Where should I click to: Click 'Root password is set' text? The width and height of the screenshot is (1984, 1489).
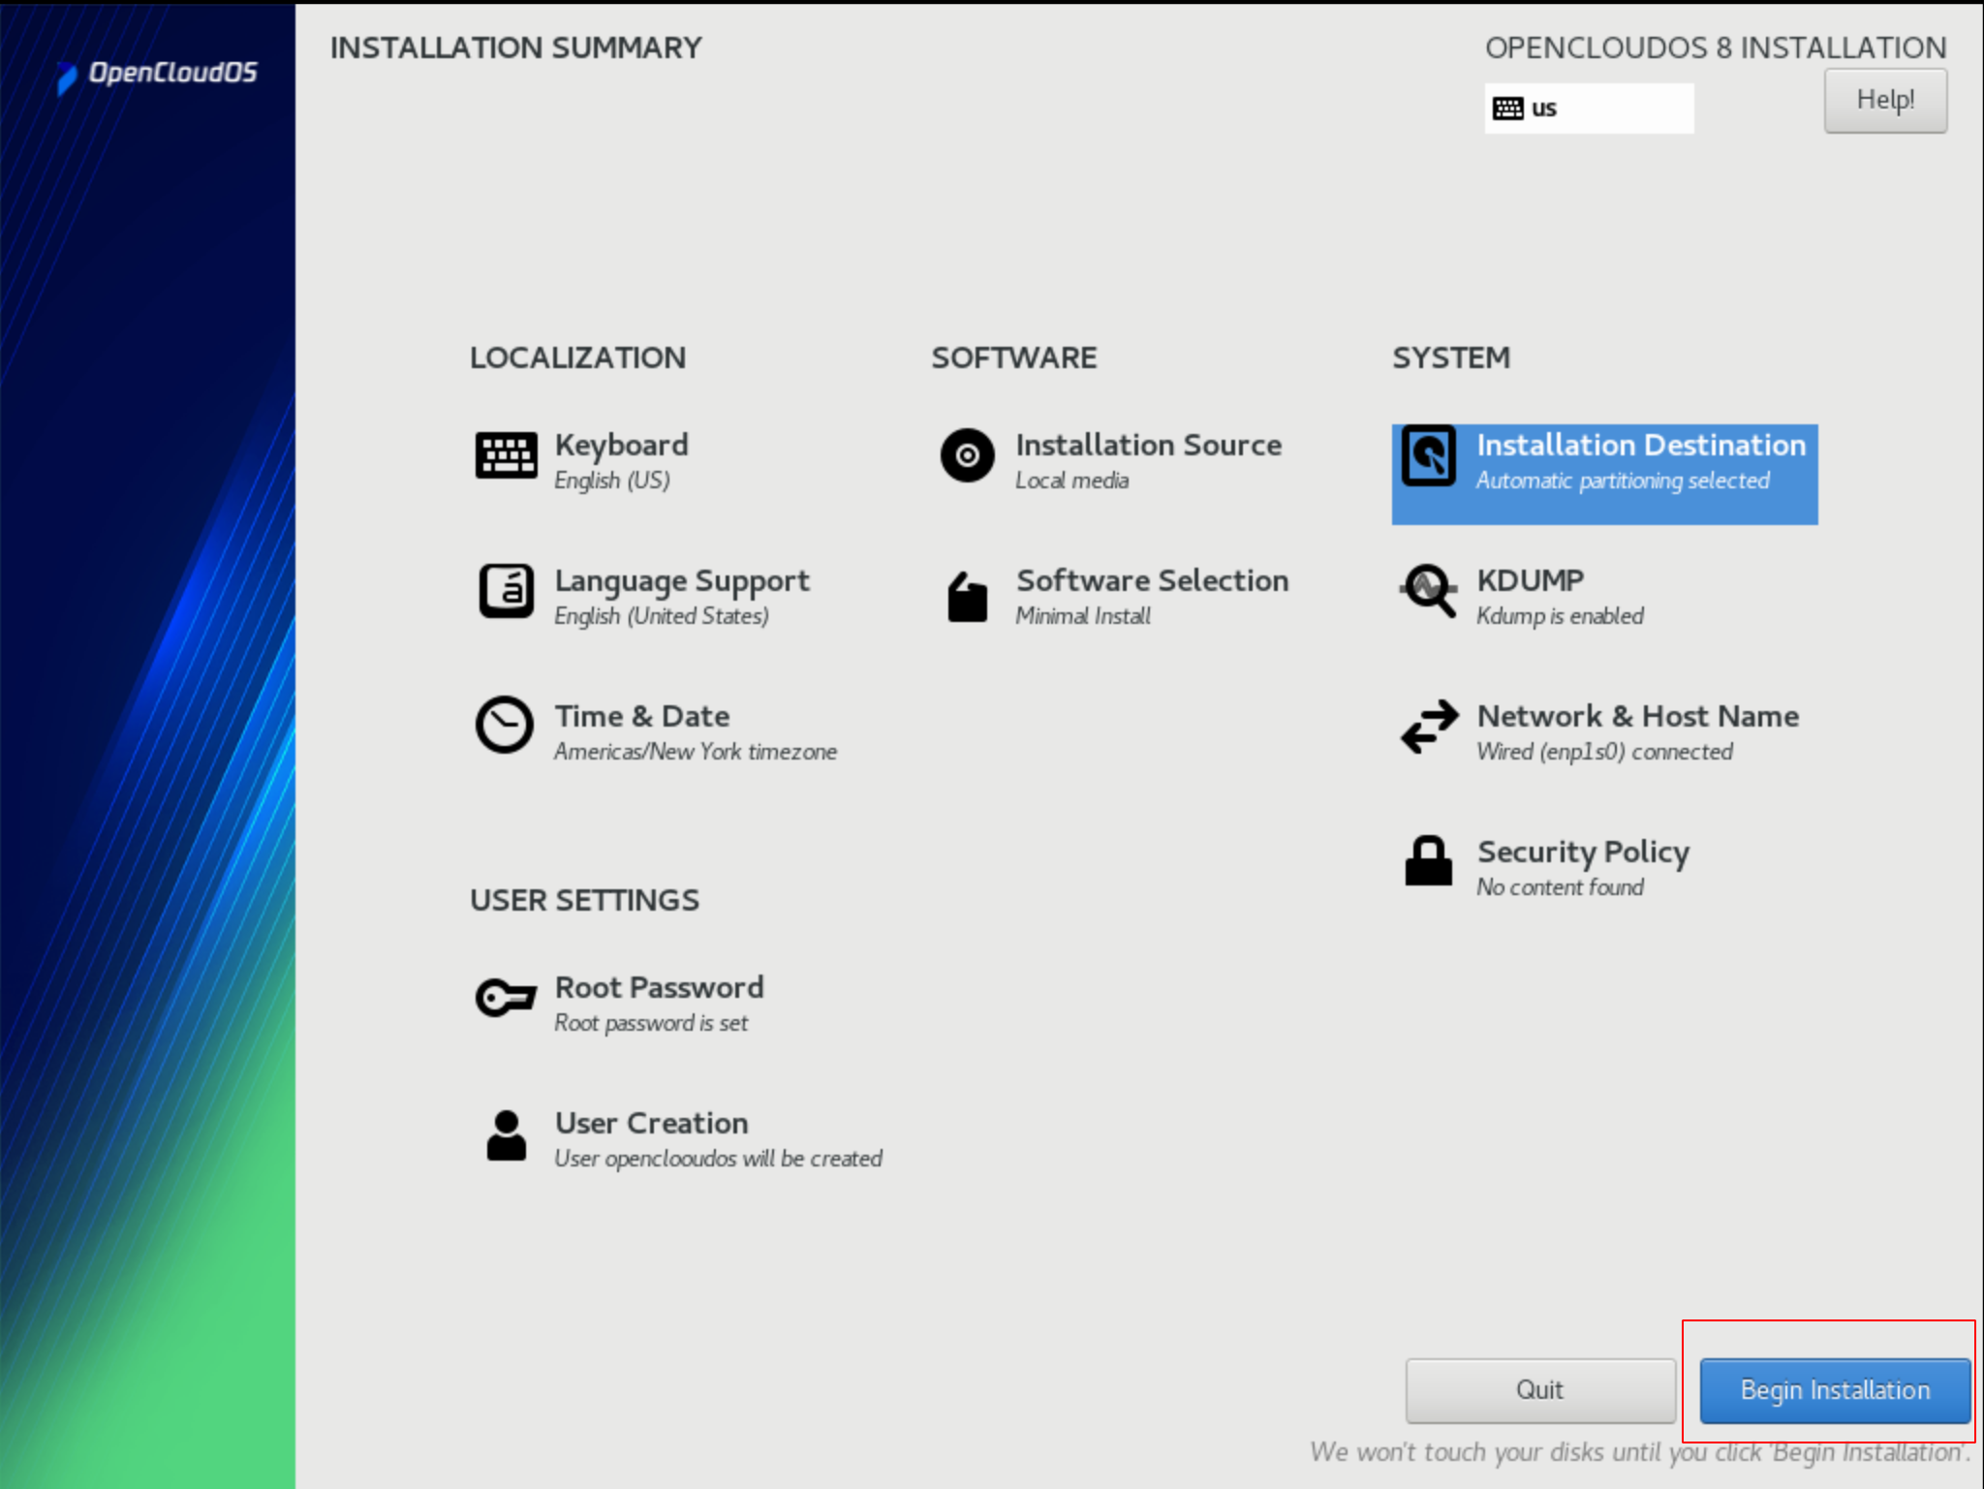(x=651, y=1023)
